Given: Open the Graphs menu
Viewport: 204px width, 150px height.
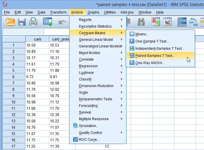Looking at the screenshot, I should 93,12.
